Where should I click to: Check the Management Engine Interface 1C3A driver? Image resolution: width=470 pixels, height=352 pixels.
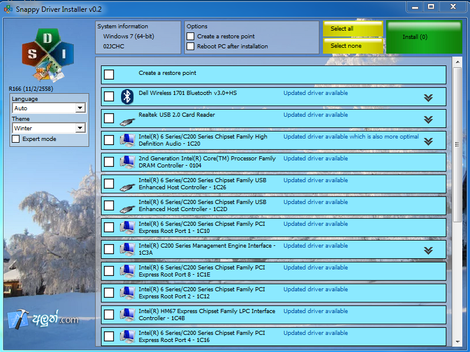(x=109, y=249)
